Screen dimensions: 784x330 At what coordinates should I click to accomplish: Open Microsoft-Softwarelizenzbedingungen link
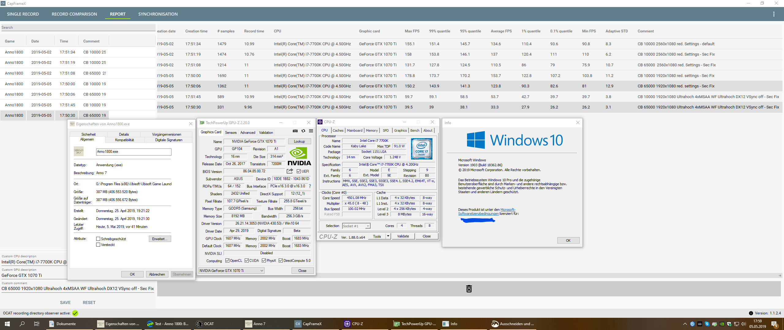tap(478, 214)
